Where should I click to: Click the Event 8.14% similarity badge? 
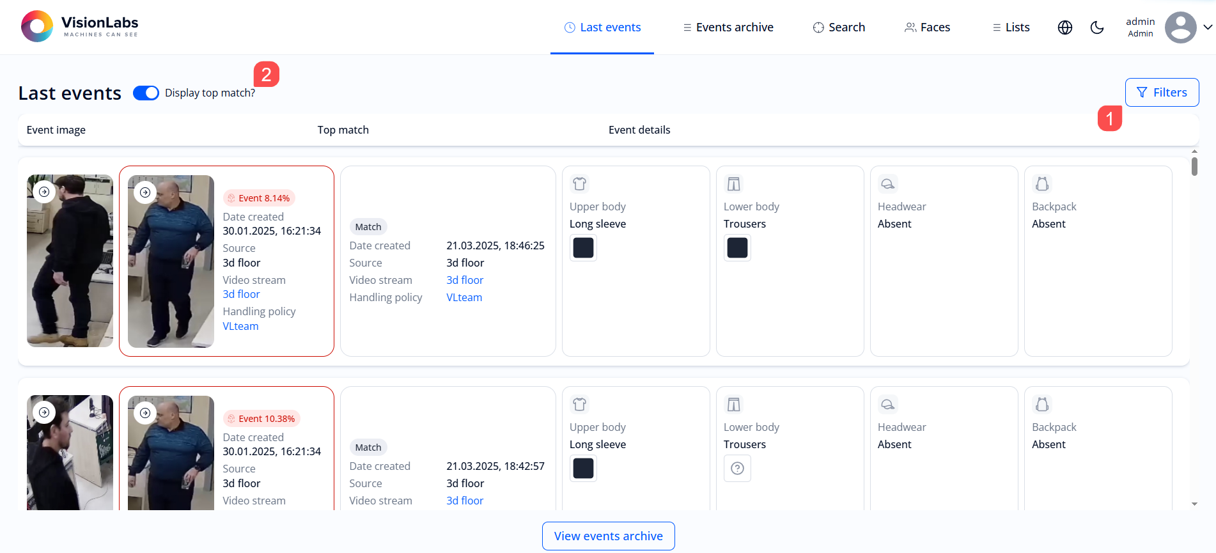point(259,198)
